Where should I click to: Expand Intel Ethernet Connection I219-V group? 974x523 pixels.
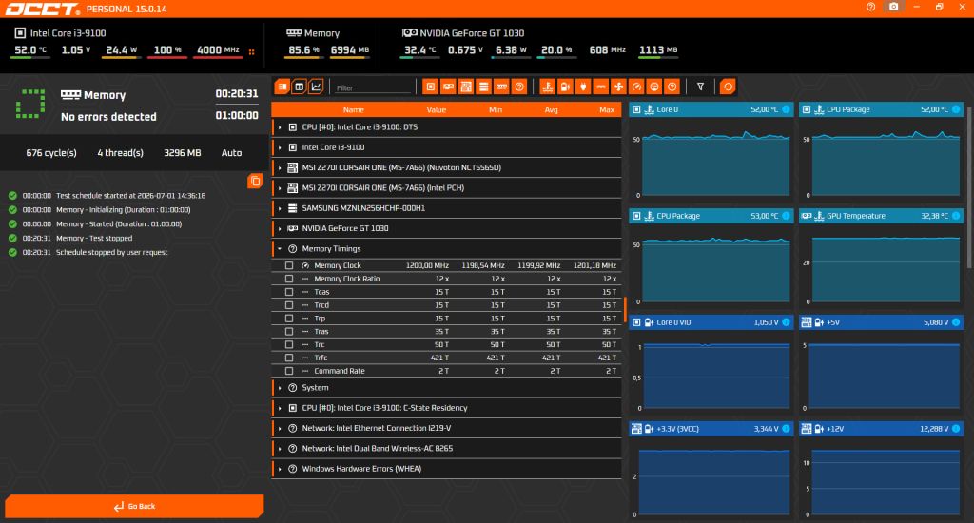point(280,429)
